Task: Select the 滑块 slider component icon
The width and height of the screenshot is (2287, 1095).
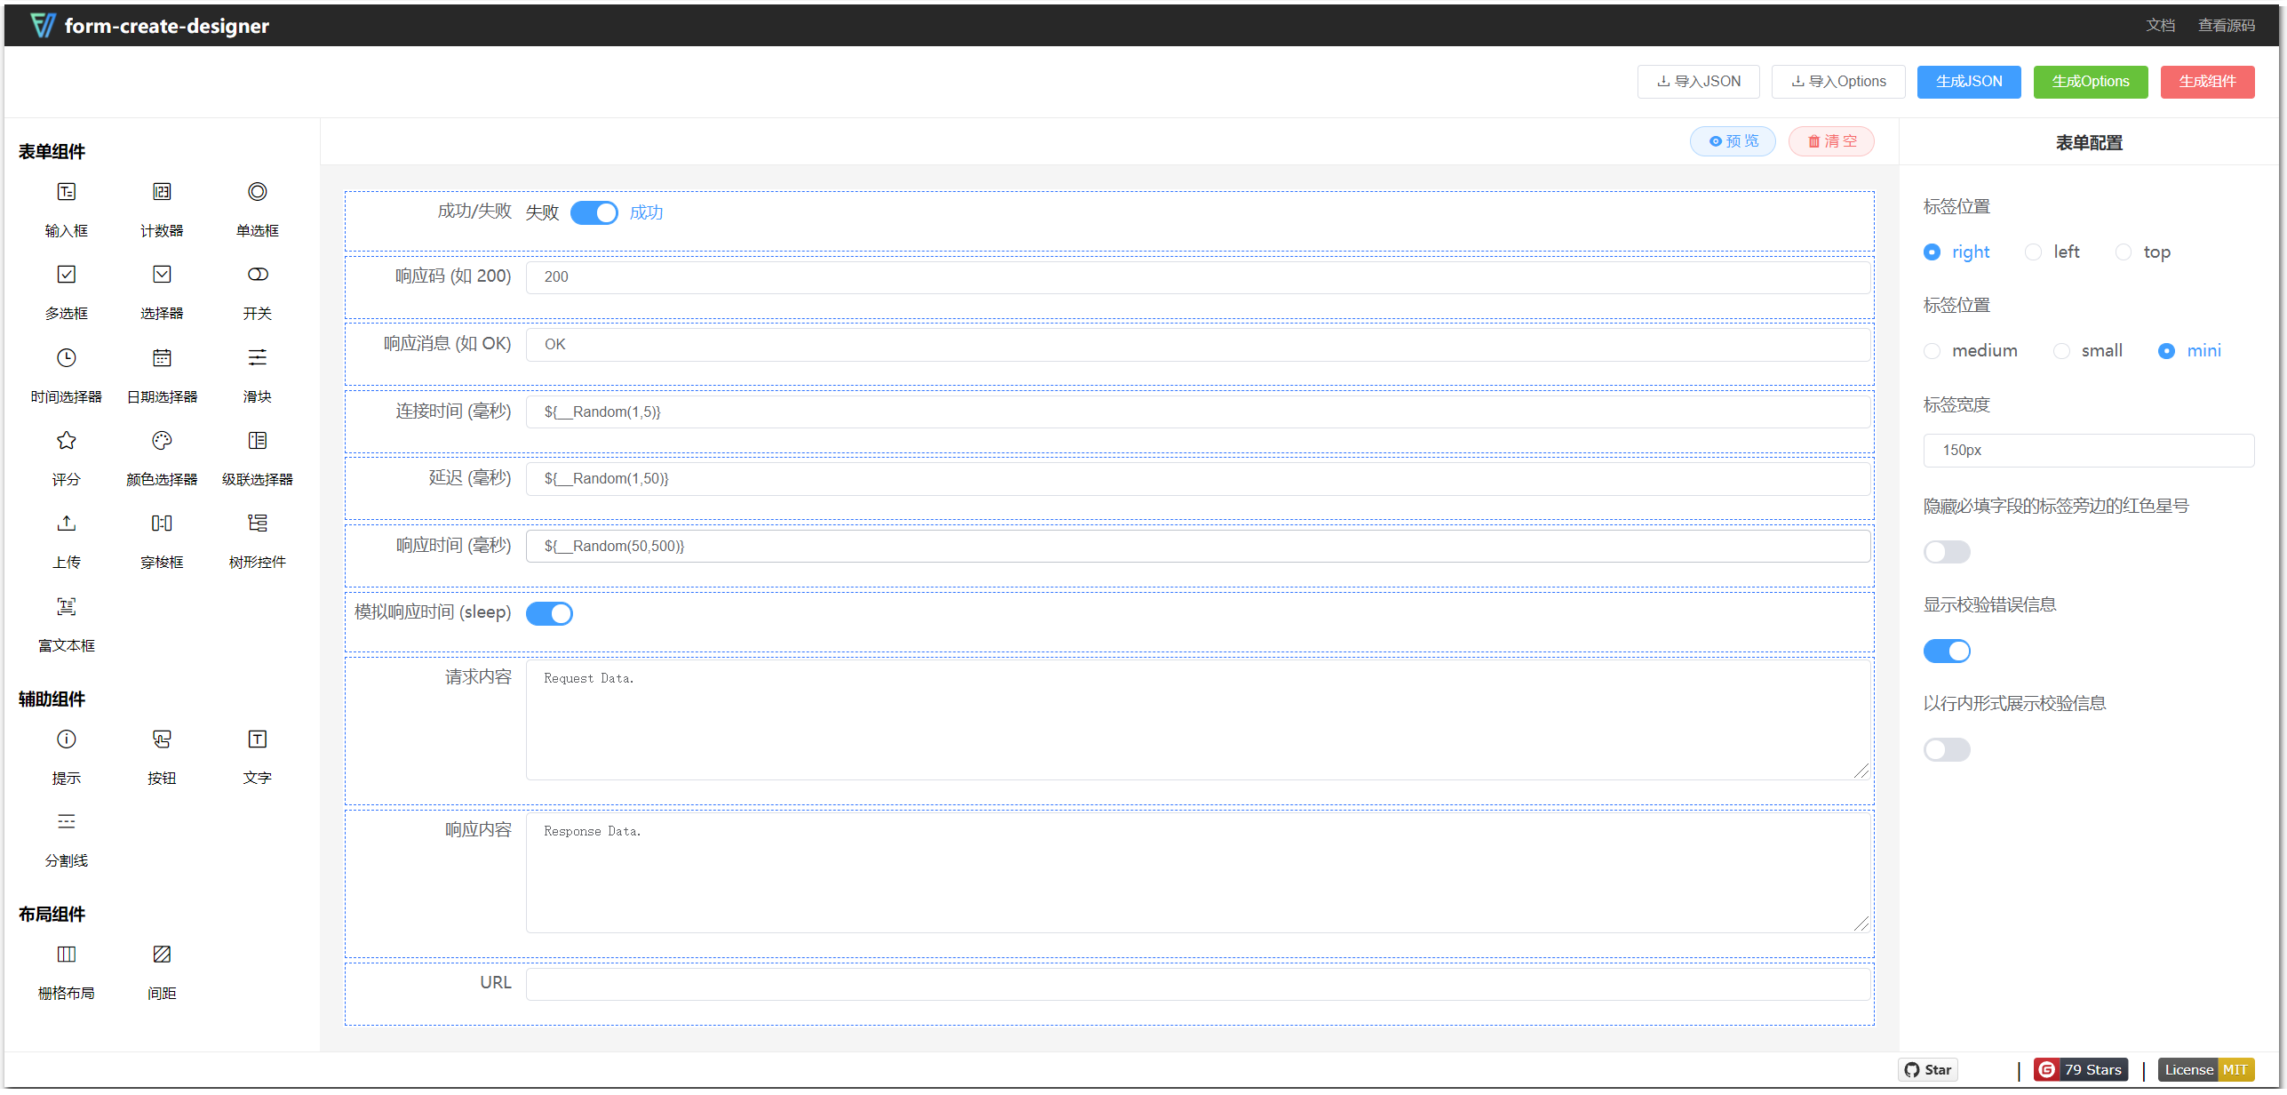Action: [x=258, y=358]
